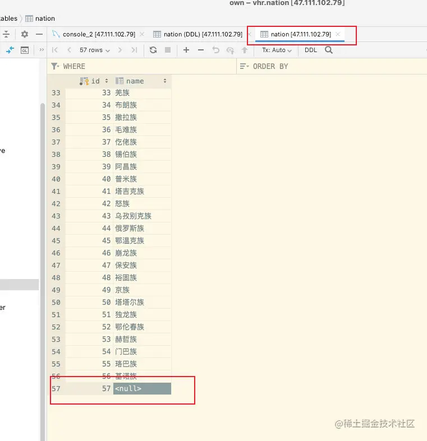Select the name cell 保安族
The height and width of the screenshot is (441, 427).
click(142, 265)
